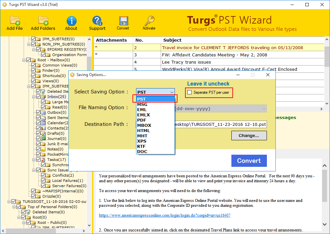This screenshot has height=234, width=330.
Task: Select the Deleted Items recycle bin icon under Top of Personal Folders
Action: pos(28,212)
